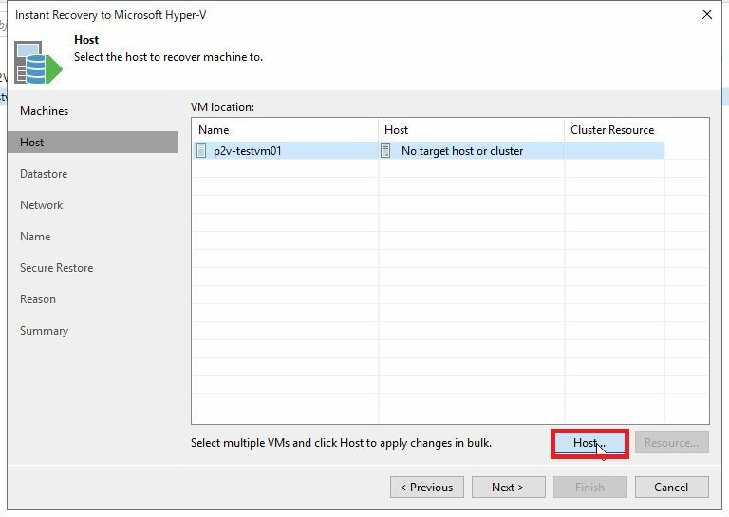Viewport: 729px width, 517px height.
Task: Go back with the < Previous button
Action: click(x=426, y=487)
